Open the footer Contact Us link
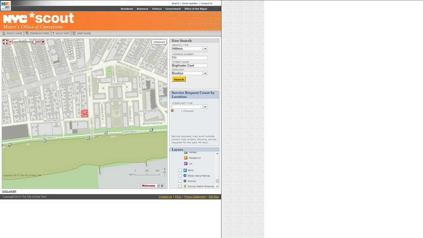Screen dimensions: 423x238 tap(165, 197)
